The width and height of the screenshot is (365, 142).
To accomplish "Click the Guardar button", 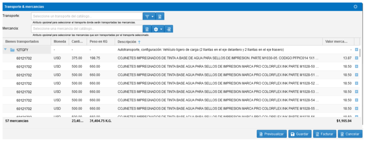I will point(300,134).
